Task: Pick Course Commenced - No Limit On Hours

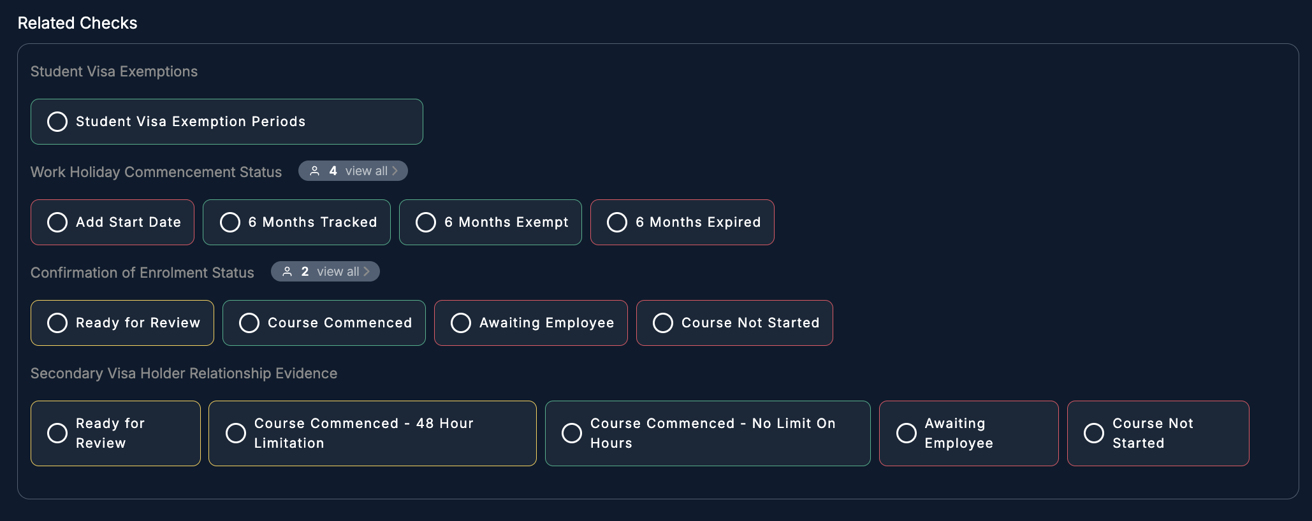Action: (x=708, y=433)
